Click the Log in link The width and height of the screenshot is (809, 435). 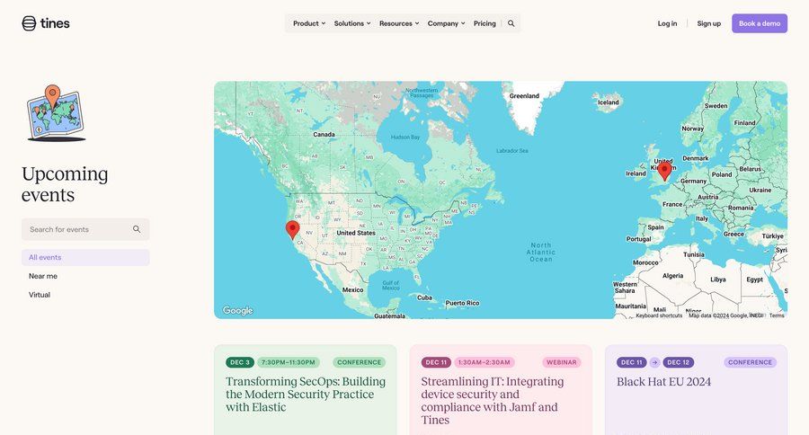(667, 23)
